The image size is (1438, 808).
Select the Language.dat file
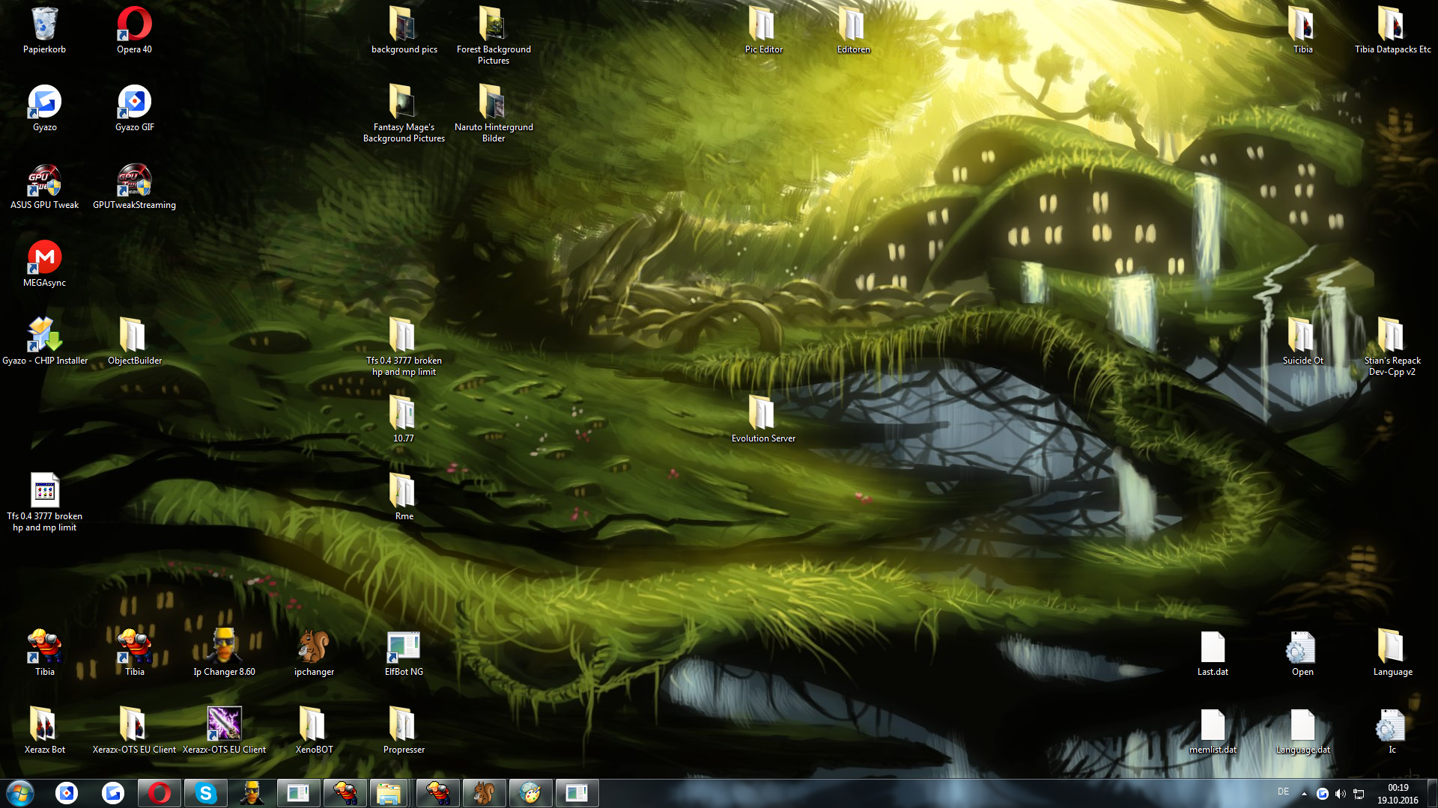pyautogui.click(x=1303, y=730)
